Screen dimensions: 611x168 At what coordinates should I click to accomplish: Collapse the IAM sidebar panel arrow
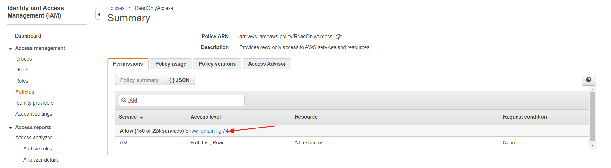click(99, 14)
